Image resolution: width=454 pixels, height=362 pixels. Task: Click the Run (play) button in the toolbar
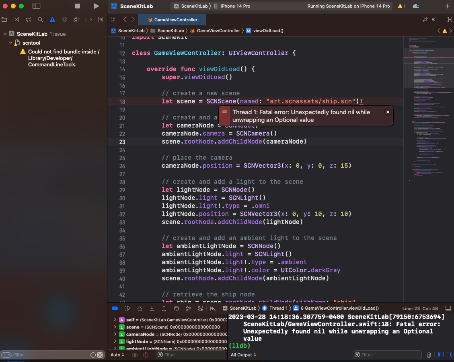pos(96,6)
